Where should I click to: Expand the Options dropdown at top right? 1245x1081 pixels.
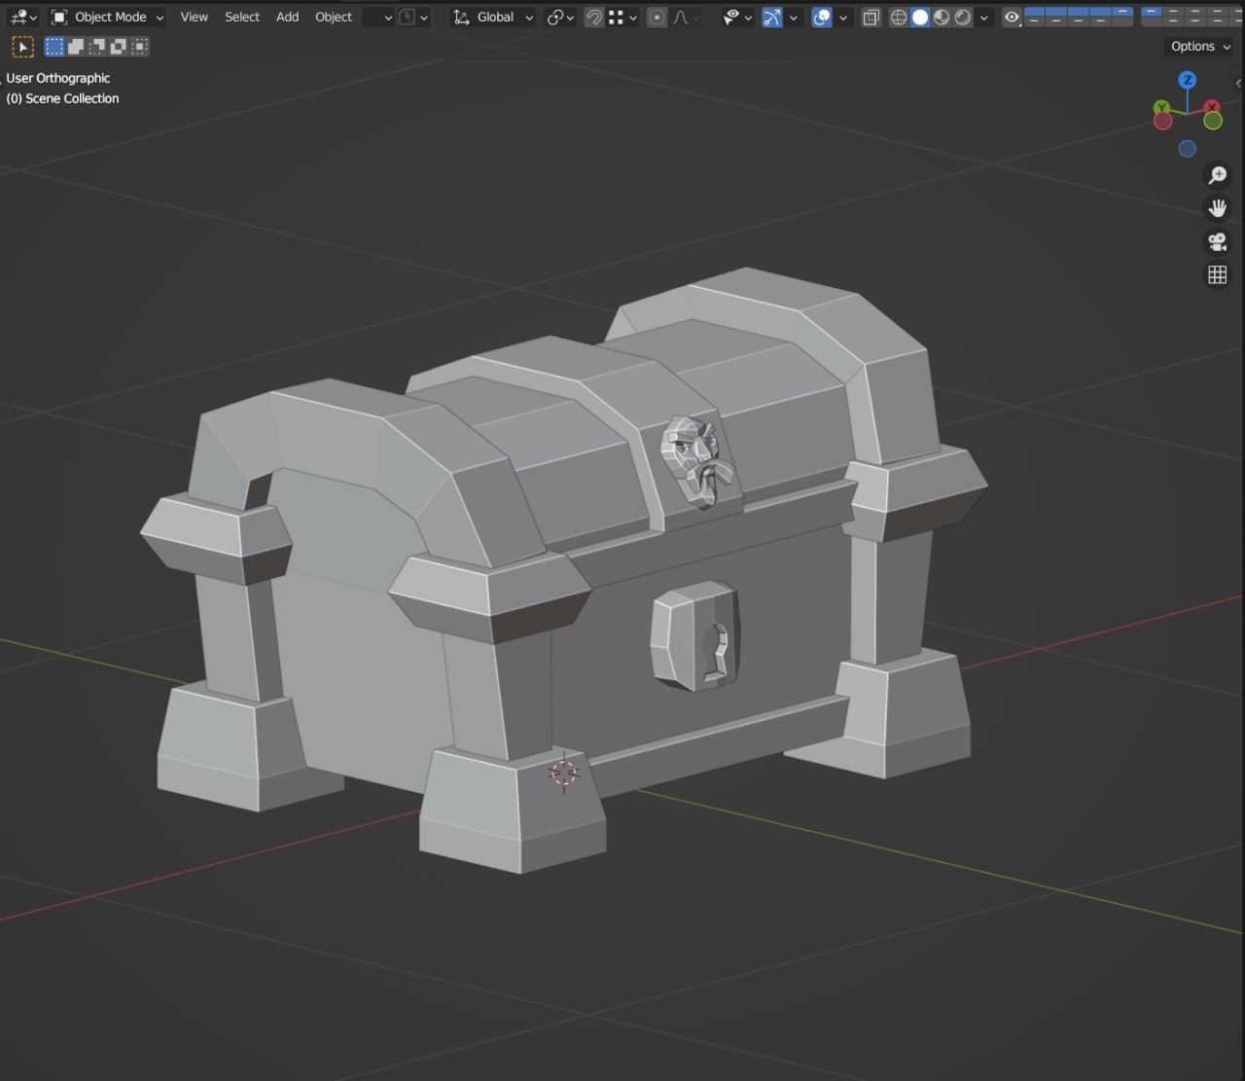pyautogui.click(x=1197, y=46)
